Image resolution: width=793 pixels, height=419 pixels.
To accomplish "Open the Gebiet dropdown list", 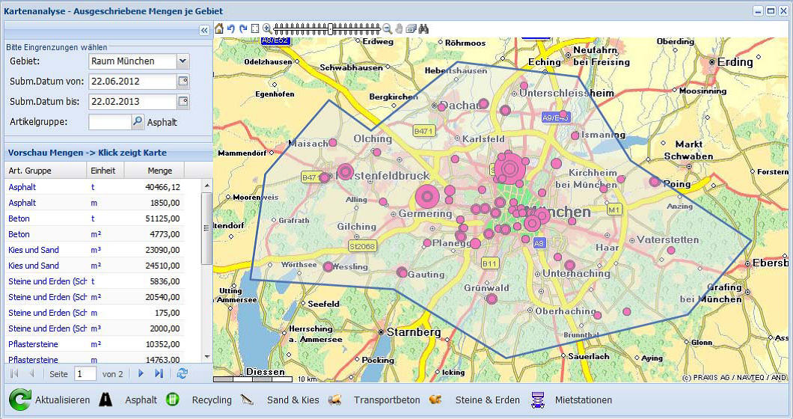I will point(183,61).
